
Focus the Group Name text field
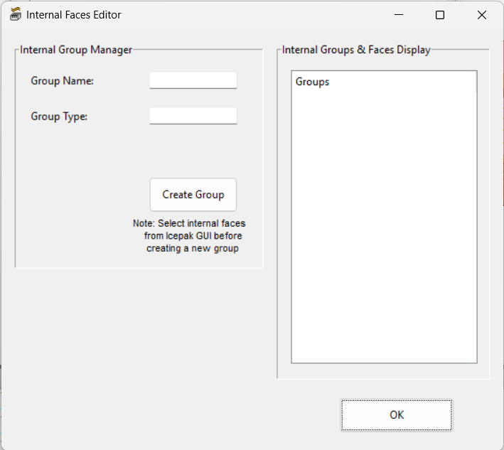pyautogui.click(x=193, y=80)
